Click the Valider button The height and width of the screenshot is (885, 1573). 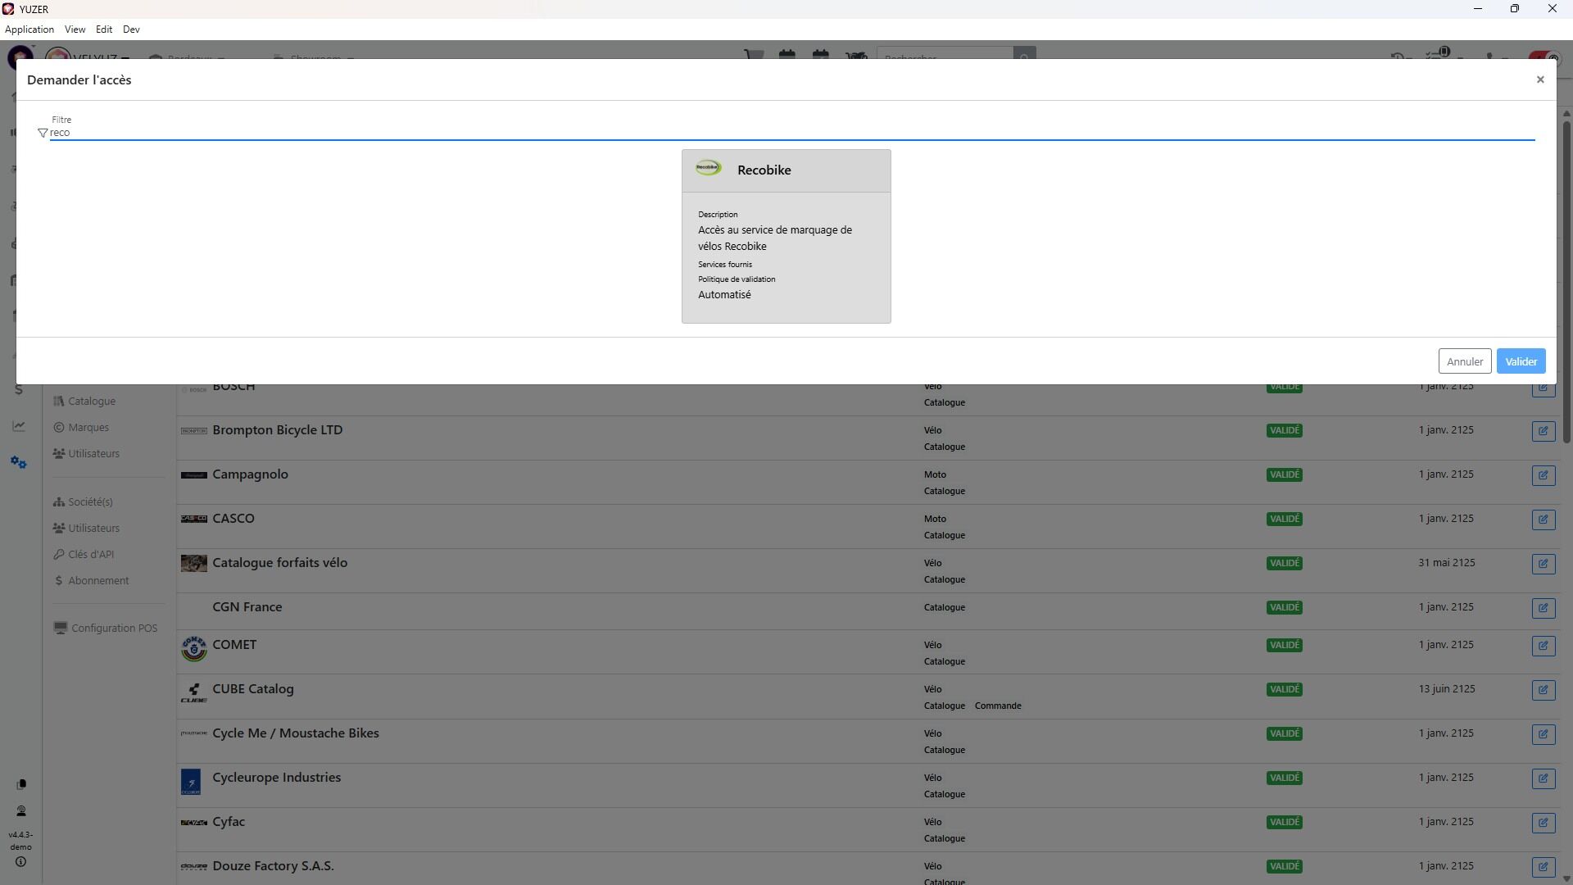(1521, 361)
